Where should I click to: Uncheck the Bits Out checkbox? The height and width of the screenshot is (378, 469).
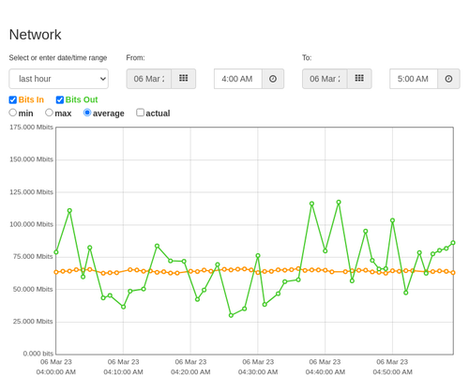[60, 99]
